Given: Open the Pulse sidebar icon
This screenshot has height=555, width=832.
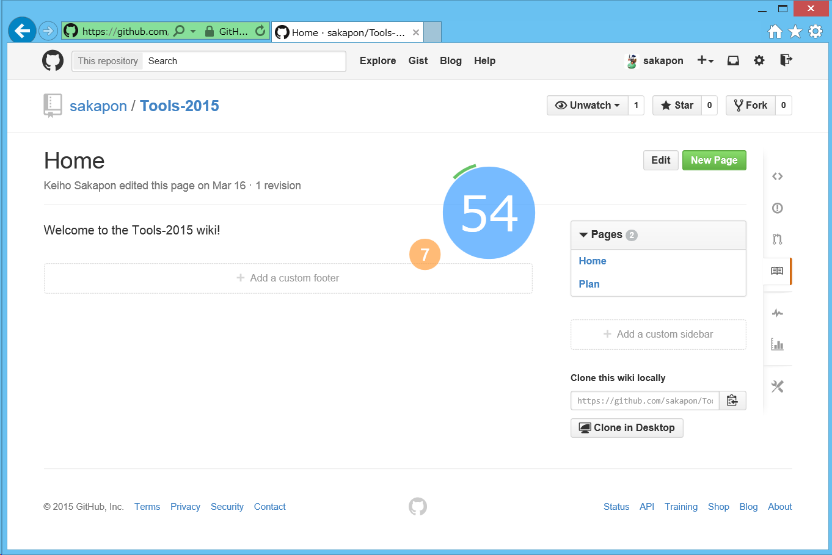Looking at the screenshot, I should coord(777,313).
